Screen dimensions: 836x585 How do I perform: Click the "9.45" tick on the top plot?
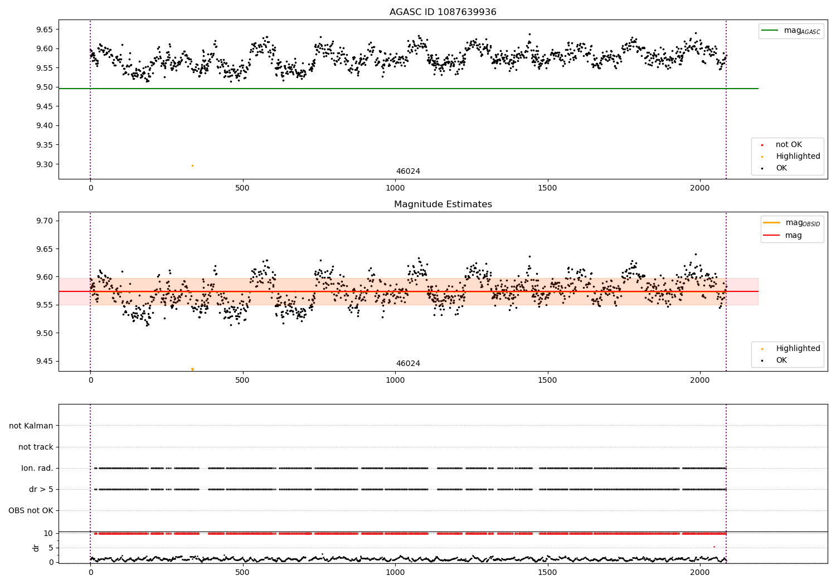point(44,106)
